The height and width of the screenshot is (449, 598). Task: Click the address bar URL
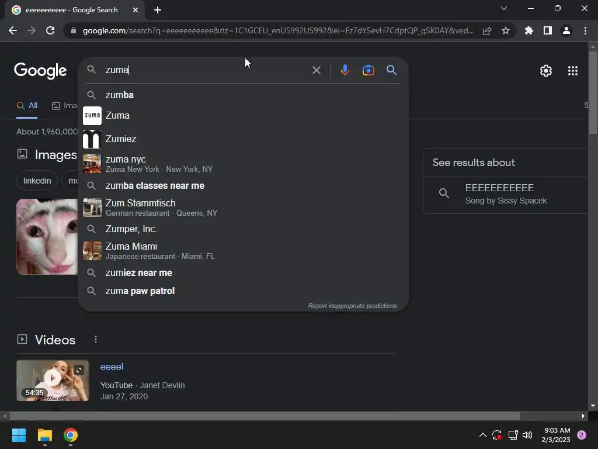click(279, 30)
